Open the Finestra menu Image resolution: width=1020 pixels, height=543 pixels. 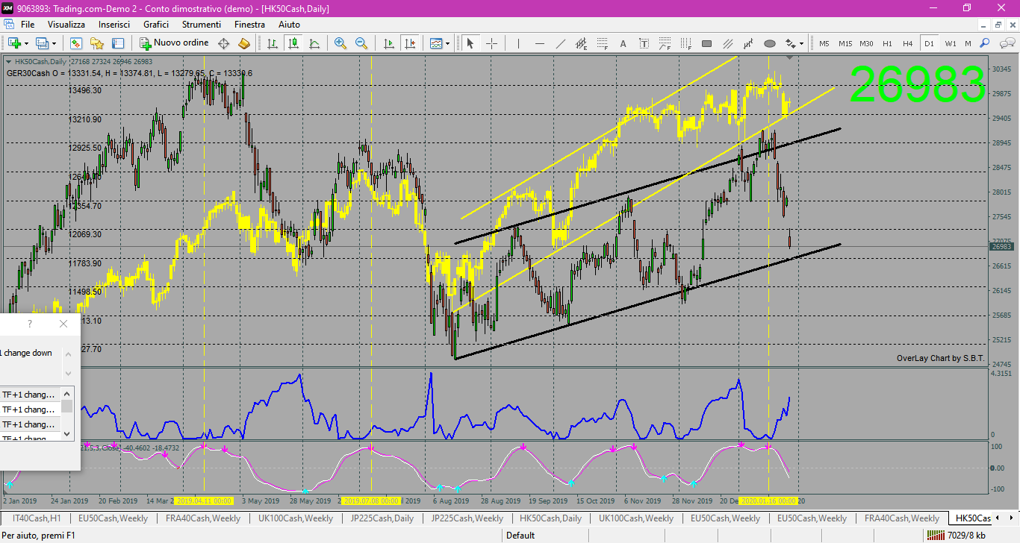click(x=249, y=25)
